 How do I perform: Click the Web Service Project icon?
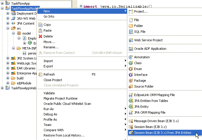click(x=131, y=40)
